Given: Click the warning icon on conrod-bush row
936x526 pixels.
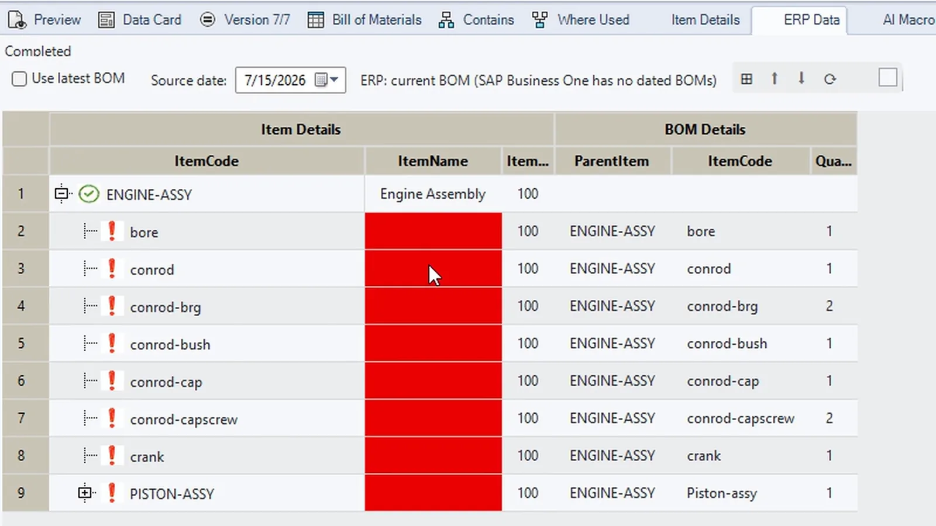Looking at the screenshot, I should click(x=112, y=343).
